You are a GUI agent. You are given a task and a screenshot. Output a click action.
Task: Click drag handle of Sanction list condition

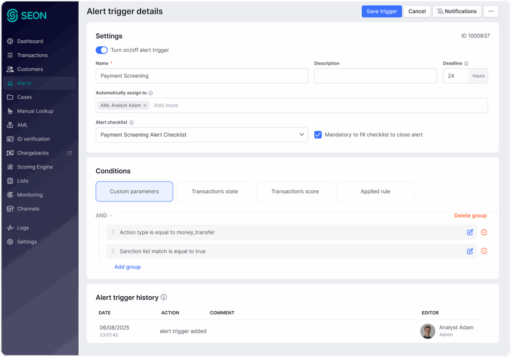(x=113, y=251)
